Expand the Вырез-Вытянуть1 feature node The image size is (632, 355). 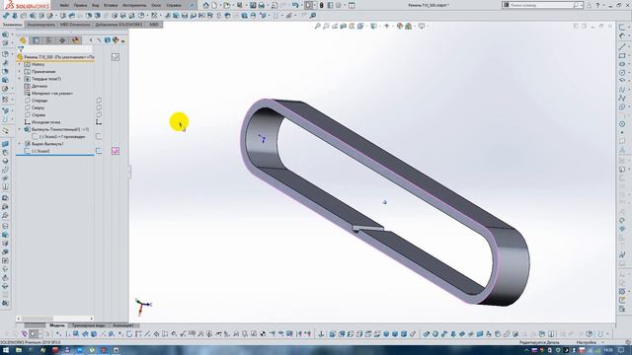coord(20,144)
